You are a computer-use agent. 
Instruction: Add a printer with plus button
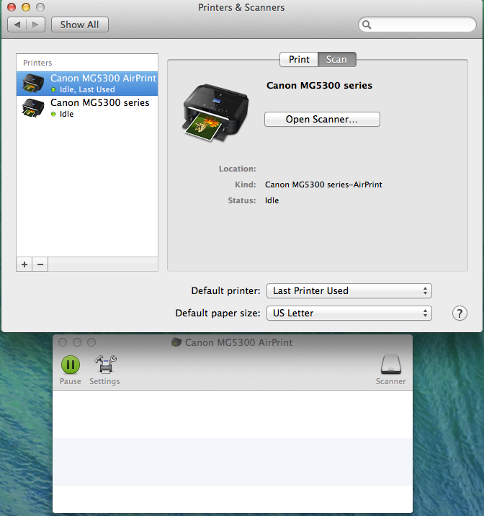click(x=24, y=264)
